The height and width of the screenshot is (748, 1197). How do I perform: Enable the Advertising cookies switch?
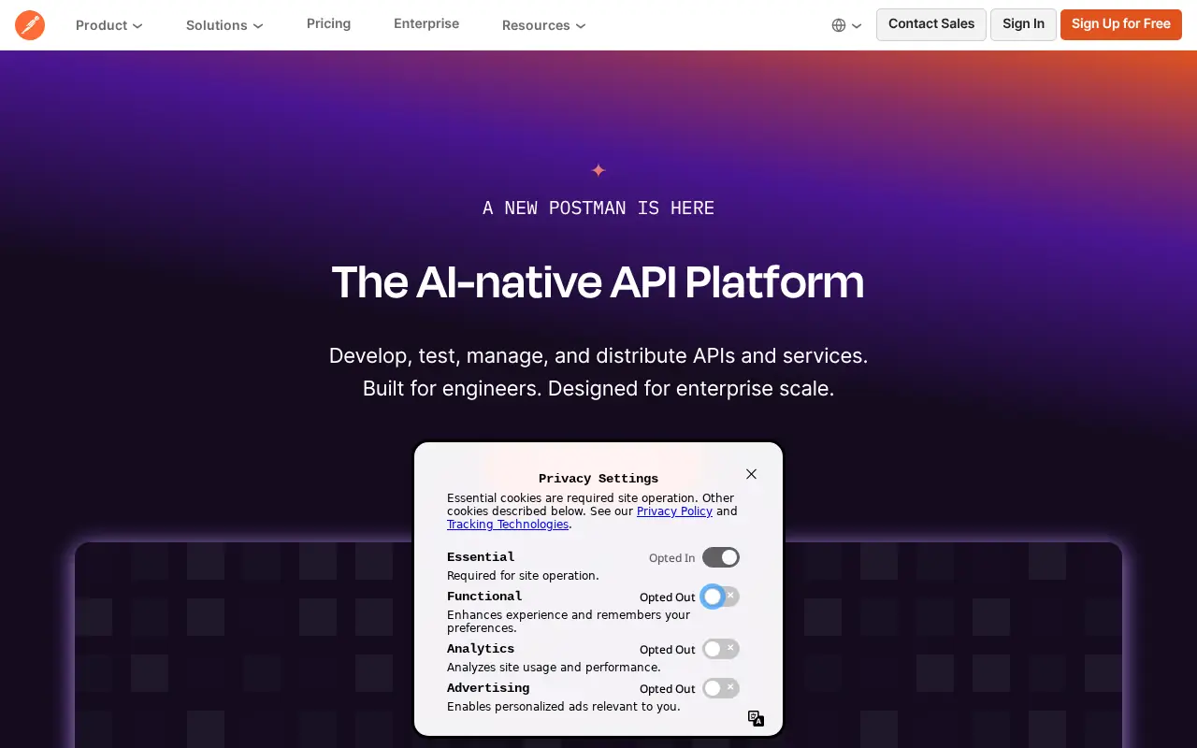point(721,688)
